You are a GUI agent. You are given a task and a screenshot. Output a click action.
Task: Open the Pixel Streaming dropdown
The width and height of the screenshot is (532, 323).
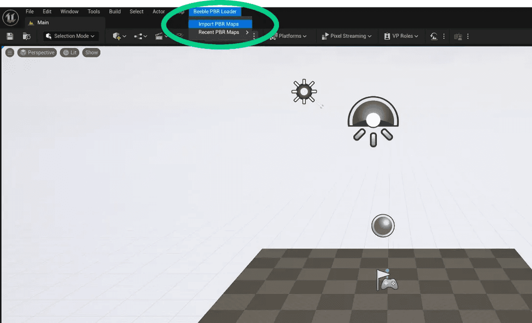(346, 36)
